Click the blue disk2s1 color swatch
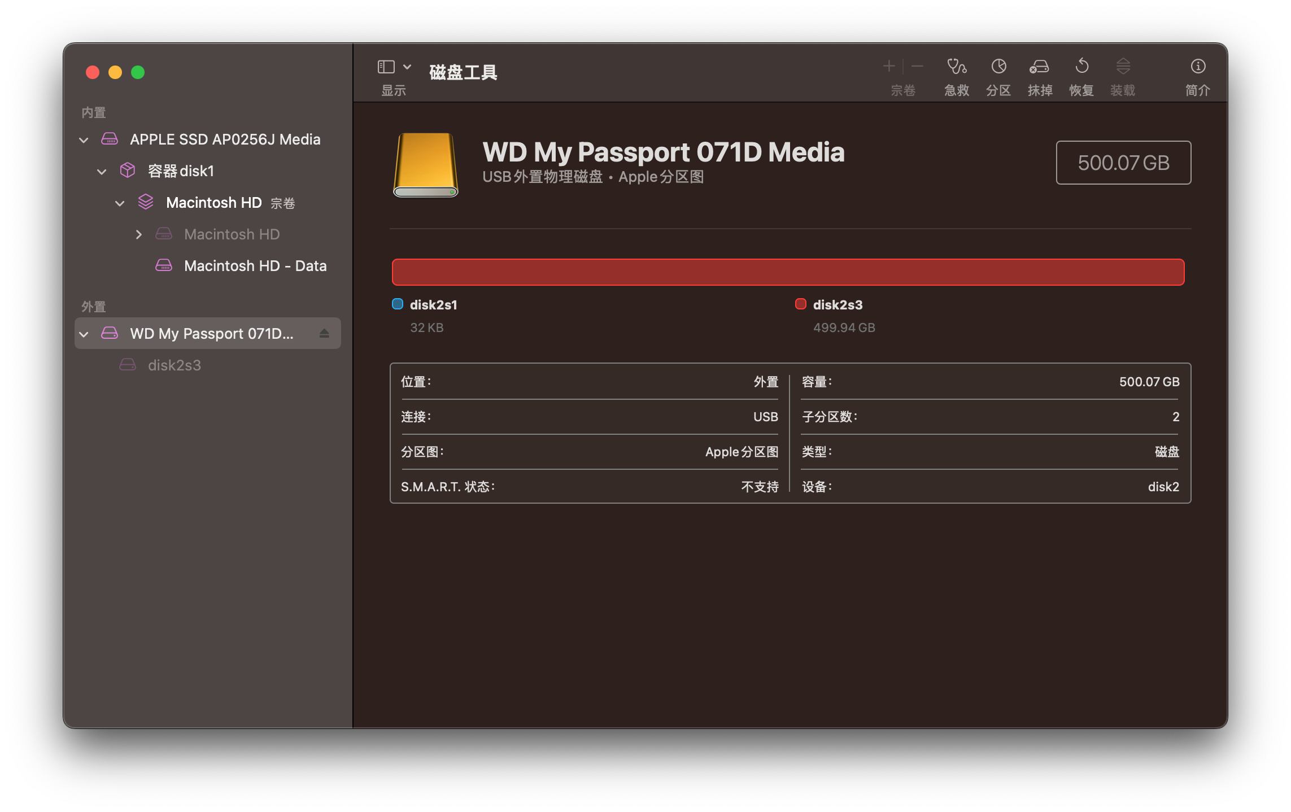This screenshot has width=1291, height=812. coord(398,304)
